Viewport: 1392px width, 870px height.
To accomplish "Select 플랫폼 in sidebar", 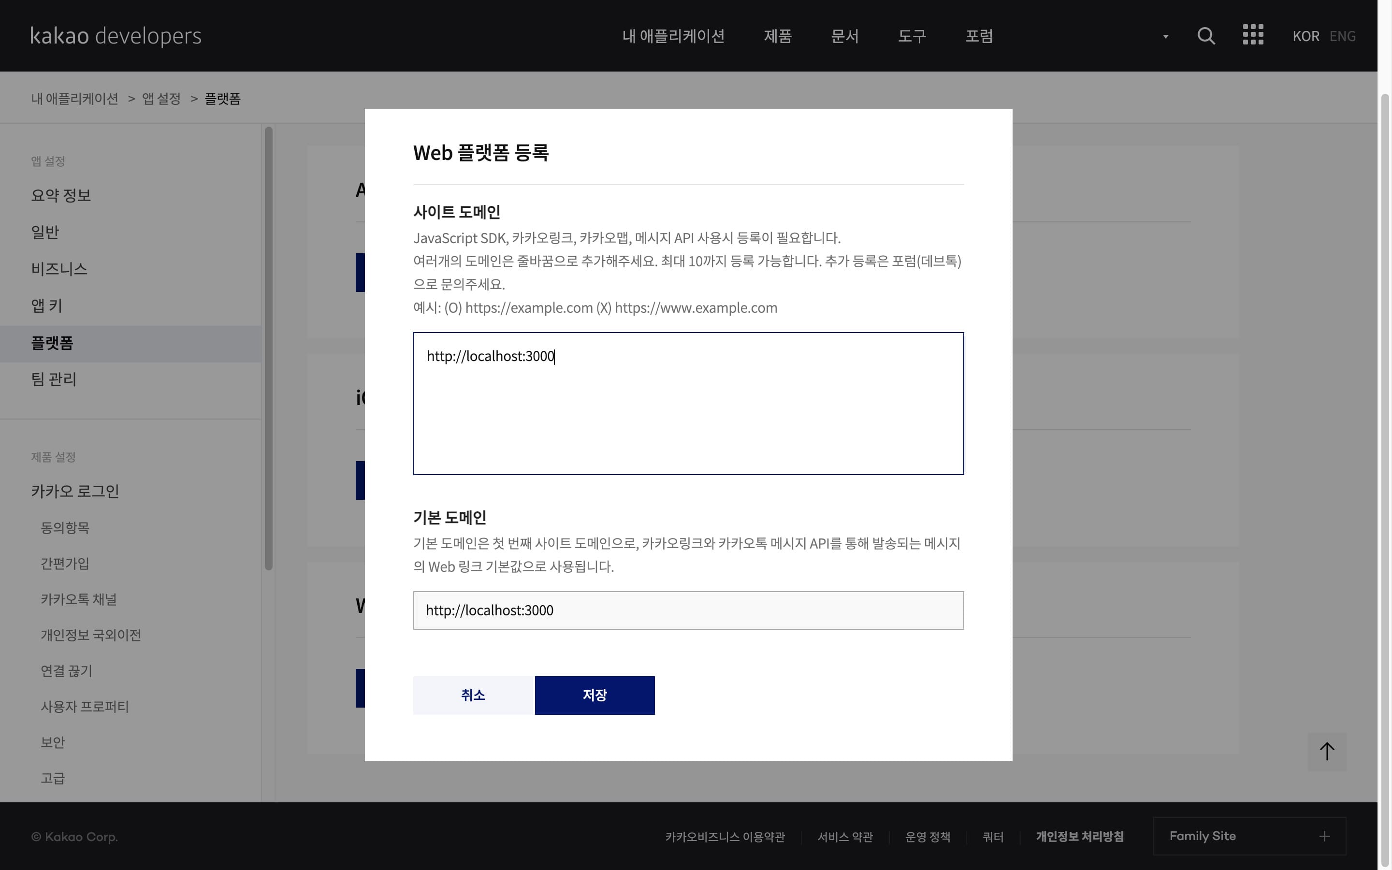I will click(x=130, y=344).
